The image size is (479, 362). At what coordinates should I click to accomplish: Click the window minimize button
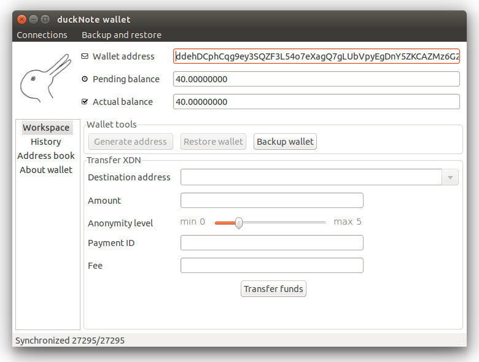coord(33,19)
